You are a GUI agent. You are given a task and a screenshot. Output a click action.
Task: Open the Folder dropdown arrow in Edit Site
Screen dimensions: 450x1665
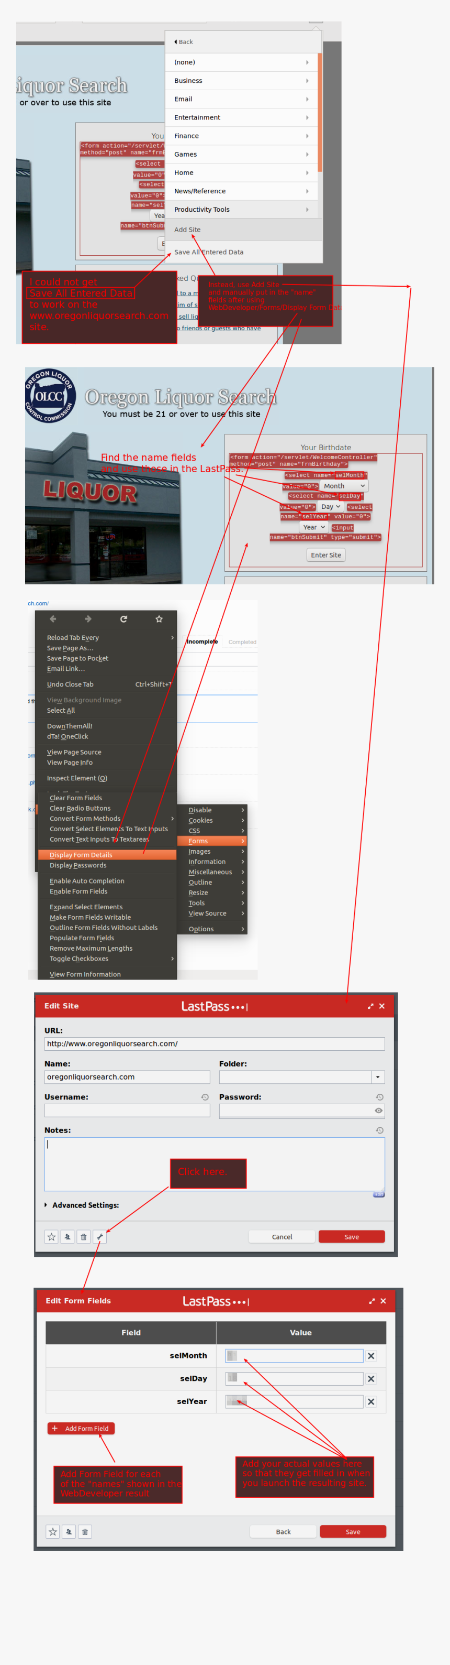[x=378, y=1077]
